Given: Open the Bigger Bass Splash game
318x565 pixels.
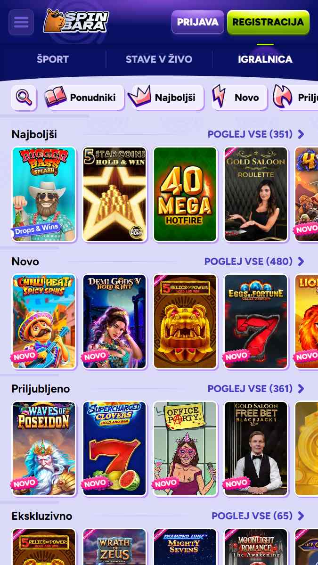Looking at the screenshot, I should [x=44, y=194].
